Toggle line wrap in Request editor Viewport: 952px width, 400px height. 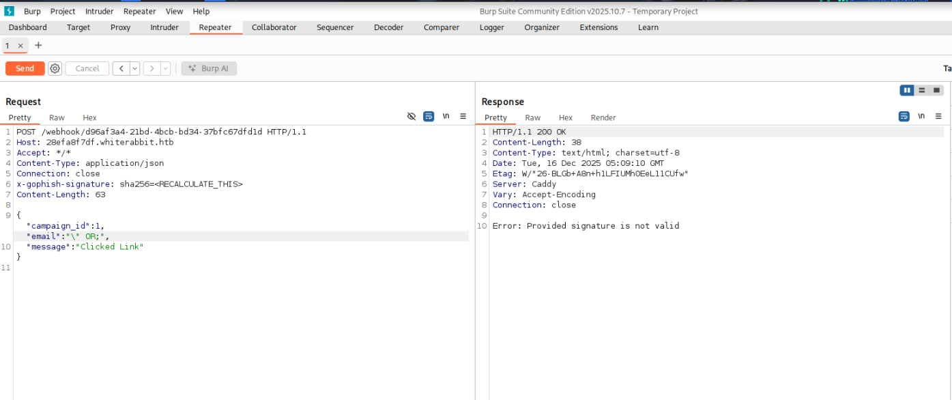coord(429,117)
